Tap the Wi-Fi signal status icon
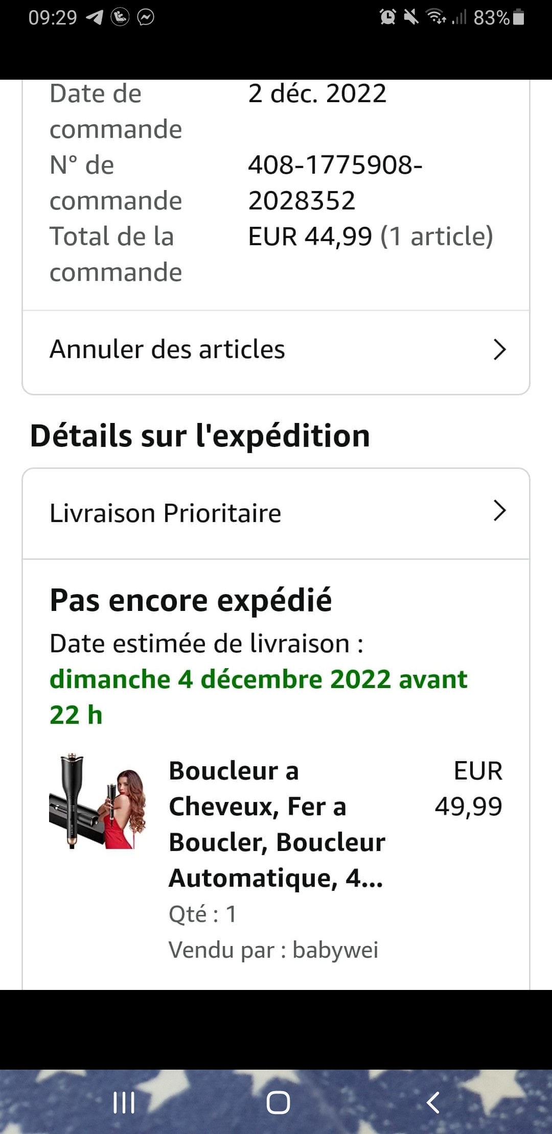Viewport: 552px width, 1134px height. [436, 18]
